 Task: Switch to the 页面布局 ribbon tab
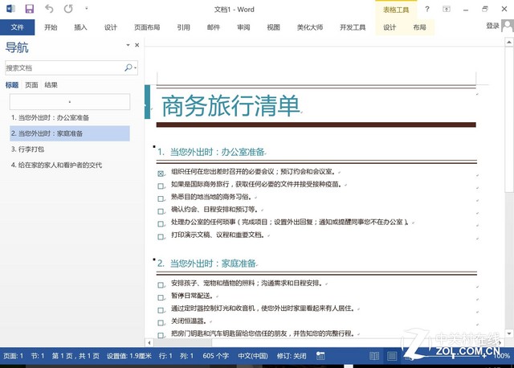[146, 27]
